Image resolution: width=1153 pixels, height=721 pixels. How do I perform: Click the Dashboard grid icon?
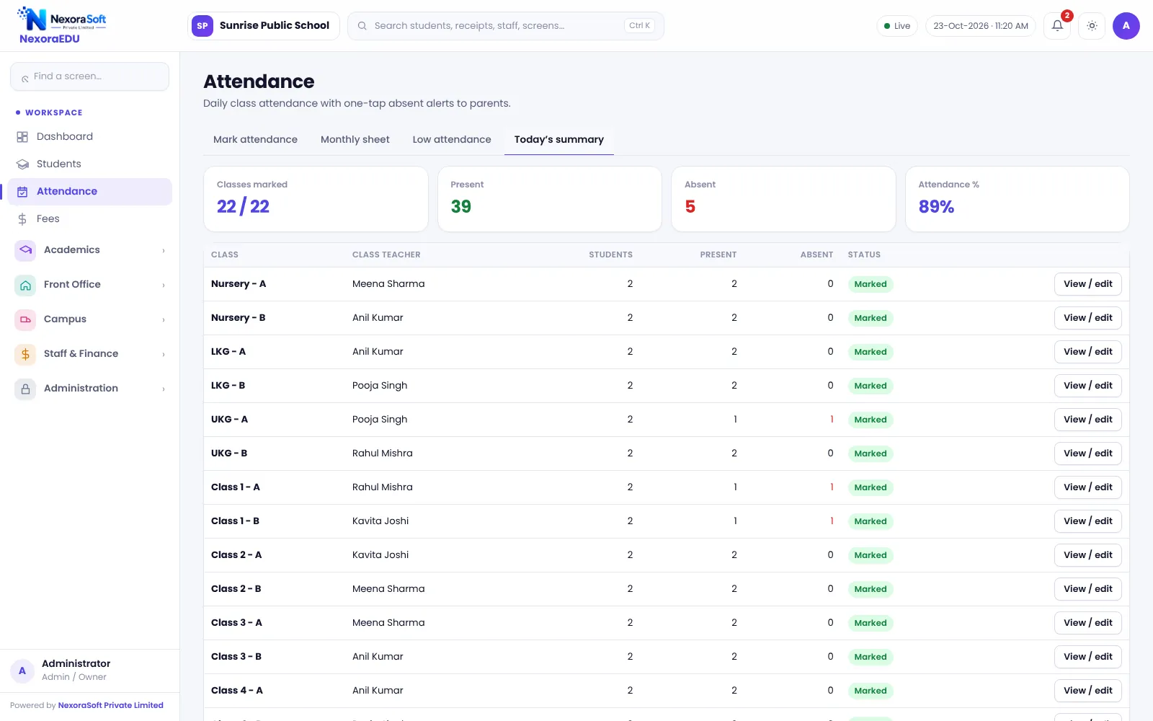tap(22, 137)
